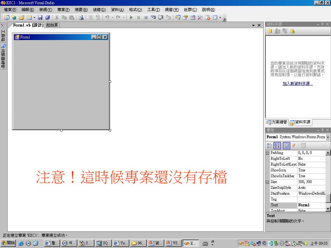Open the 建置(B) menu
Viewport: 331px width, 248px height.
coord(81,10)
